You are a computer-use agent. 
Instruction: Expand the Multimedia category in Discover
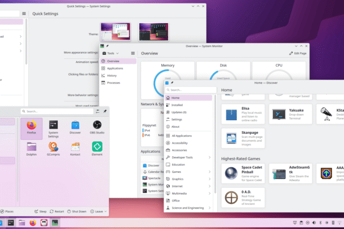coord(209,194)
